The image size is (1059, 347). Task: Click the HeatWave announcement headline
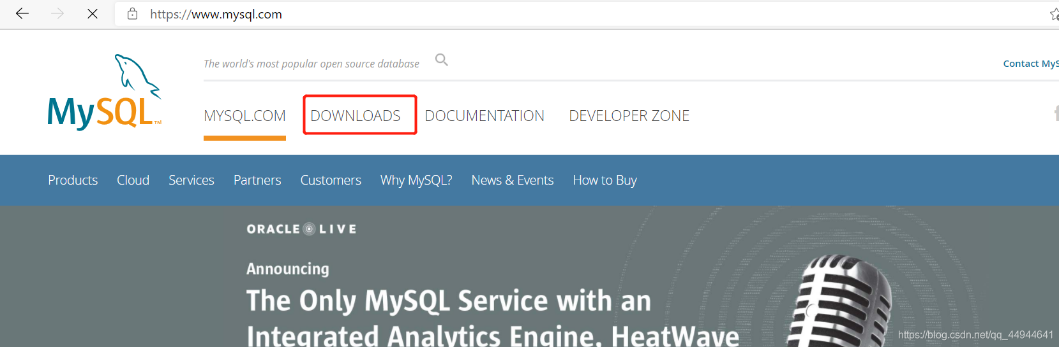[x=493, y=317]
